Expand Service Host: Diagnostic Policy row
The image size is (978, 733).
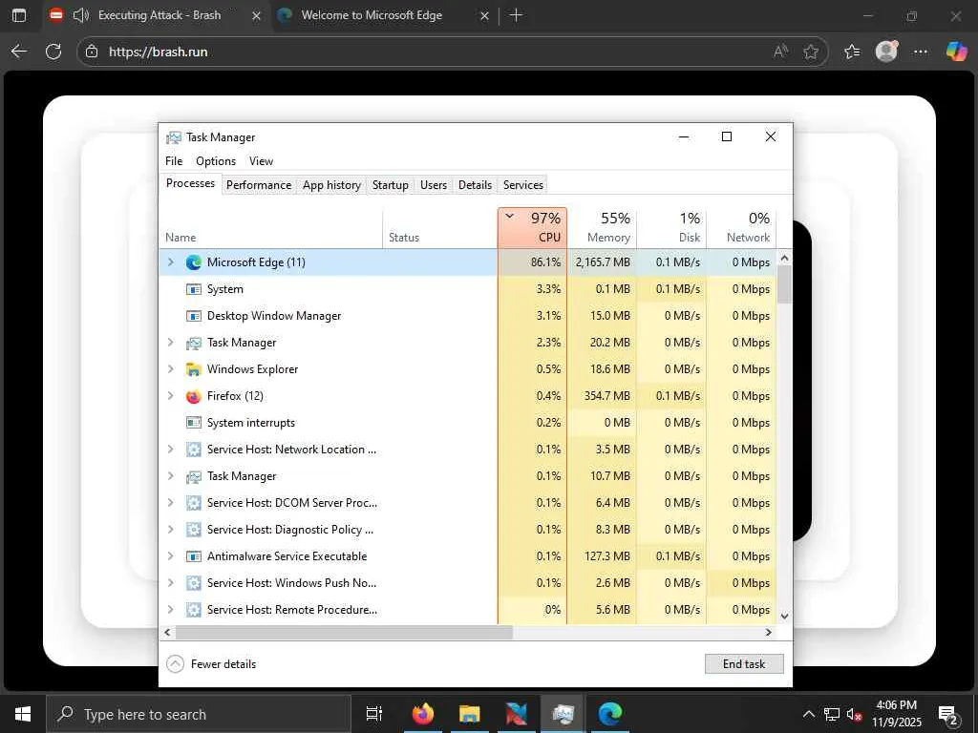[x=170, y=529]
